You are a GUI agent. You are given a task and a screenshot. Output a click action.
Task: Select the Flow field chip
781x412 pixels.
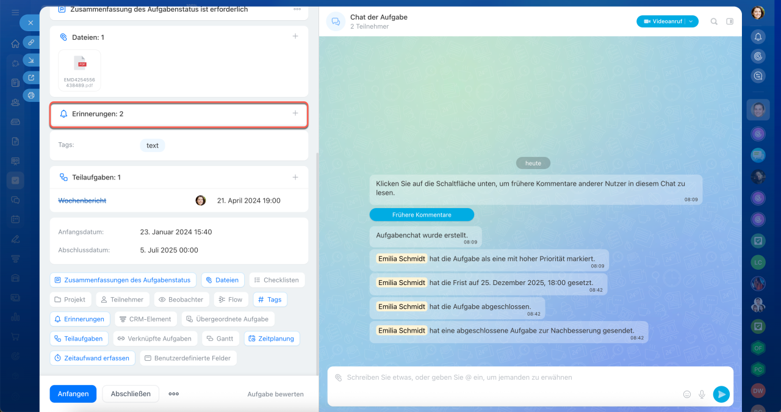231,300
